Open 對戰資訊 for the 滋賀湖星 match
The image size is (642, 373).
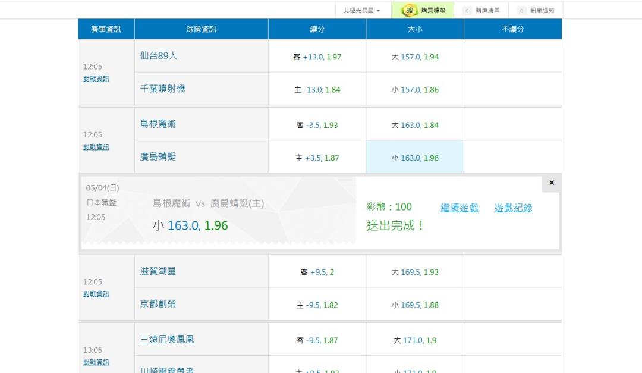tap(96, 294)
